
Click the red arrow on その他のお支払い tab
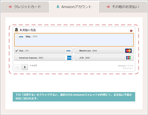point(108,7)
